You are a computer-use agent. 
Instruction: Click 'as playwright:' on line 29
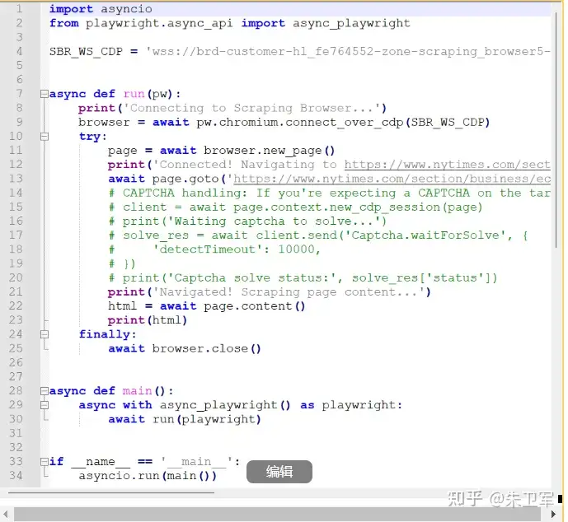(351, 405)
